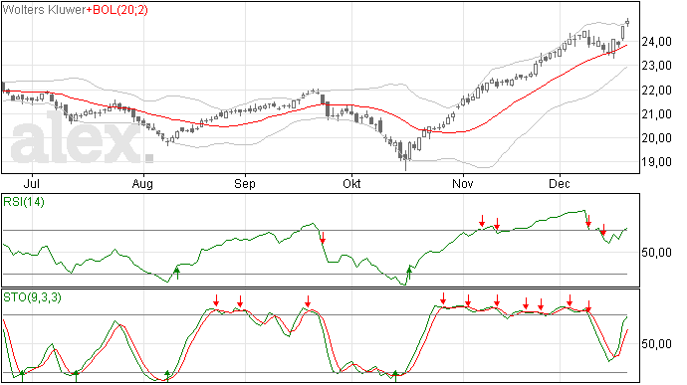Click the Wolters Kluwer chart title
The image size is (687, 385).
tap(44, 10)
